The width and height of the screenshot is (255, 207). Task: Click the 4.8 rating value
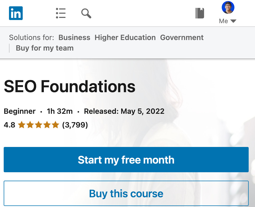pos(9,125)
